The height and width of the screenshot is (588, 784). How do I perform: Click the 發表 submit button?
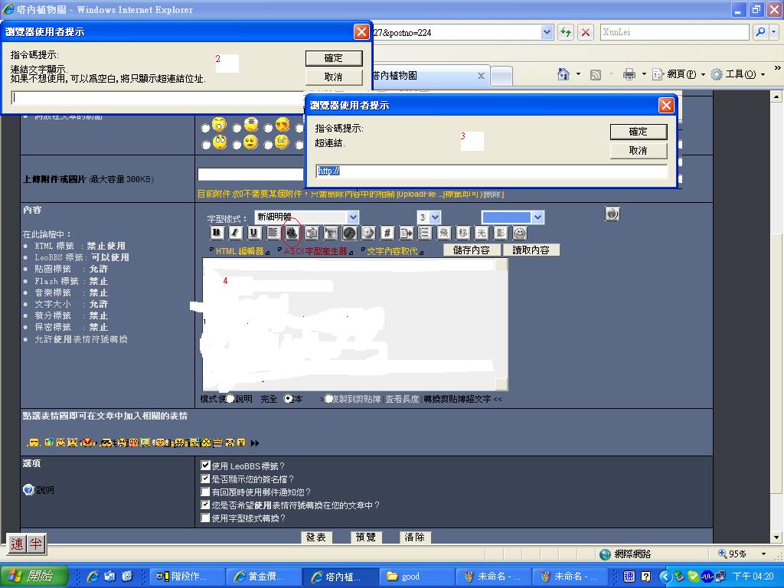click(316, 537)
